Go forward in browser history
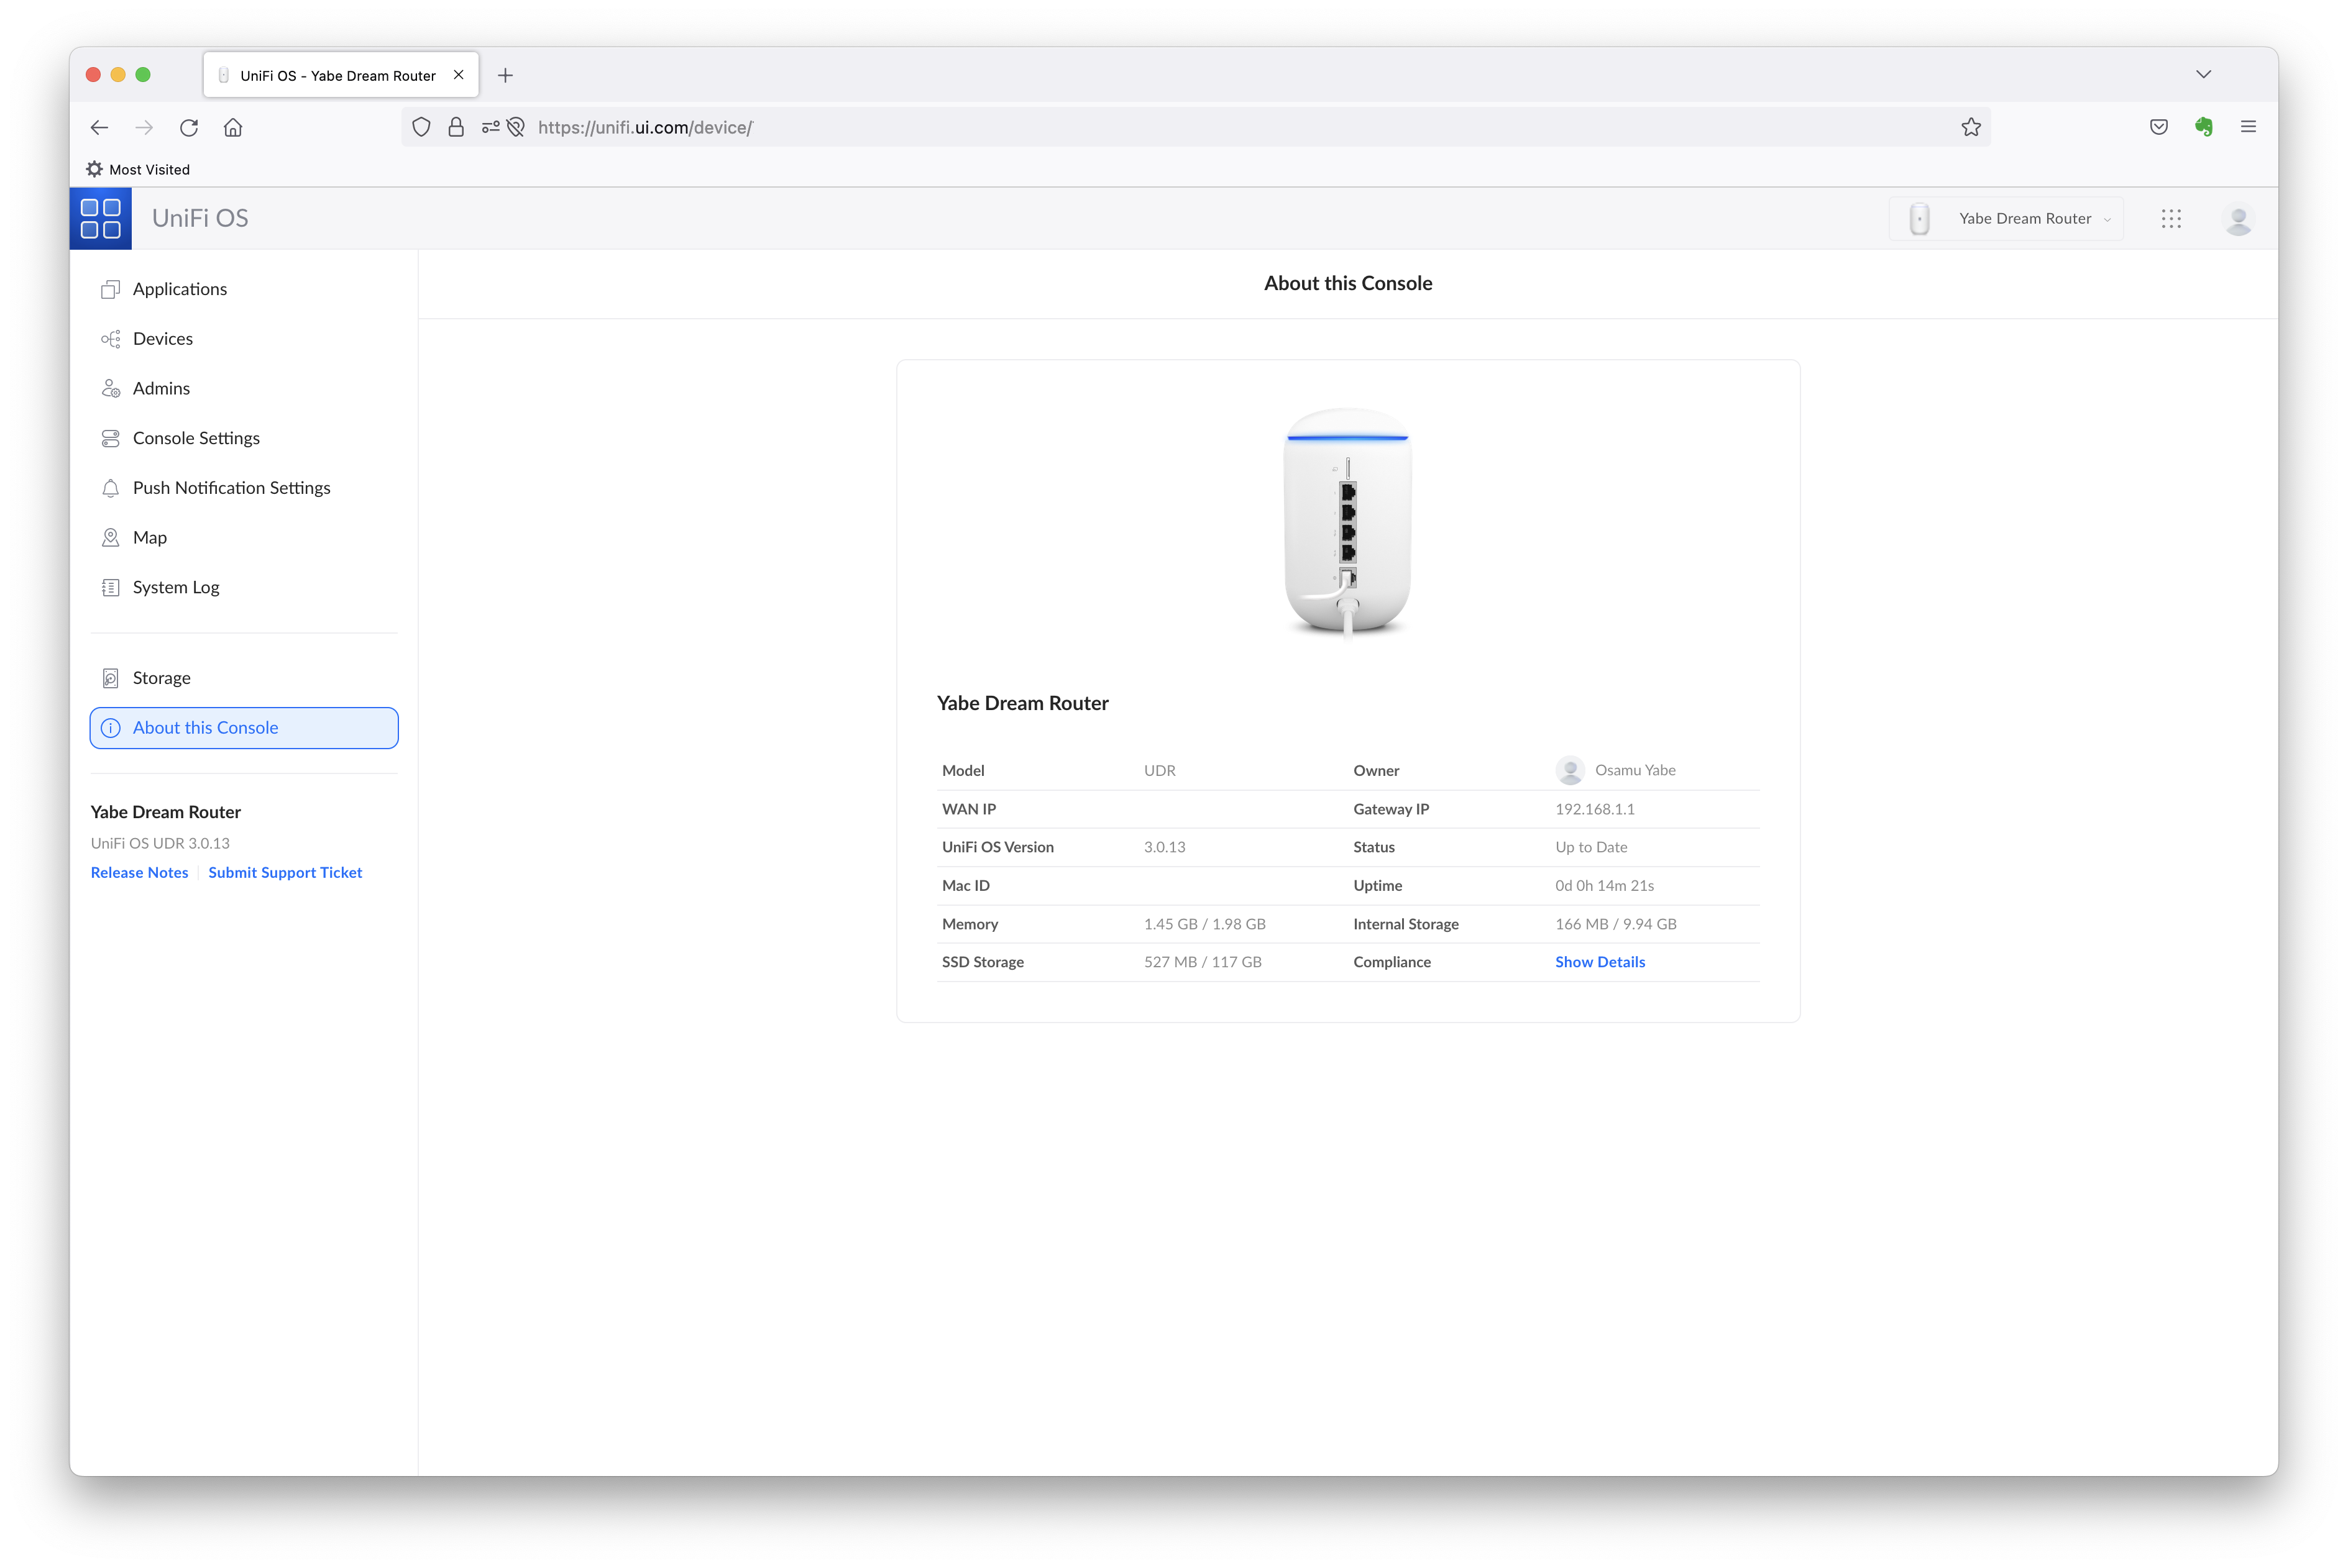The image size is (2348, 1568). (x=144, y=127)
